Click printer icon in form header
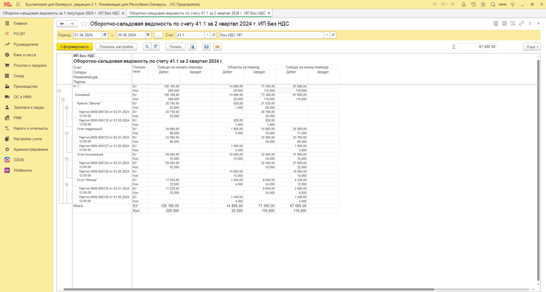Screen dimensions: 546x292 point(504,23)
